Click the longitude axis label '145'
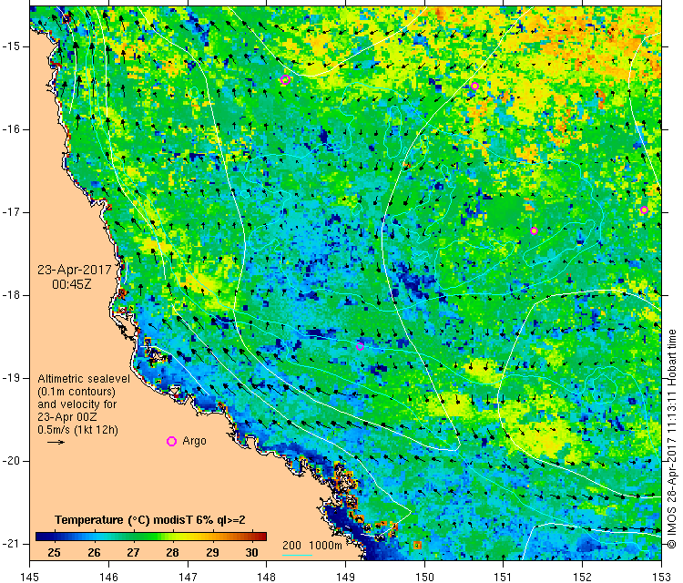This screenshot has height=583, width=683. click(30, 577)
